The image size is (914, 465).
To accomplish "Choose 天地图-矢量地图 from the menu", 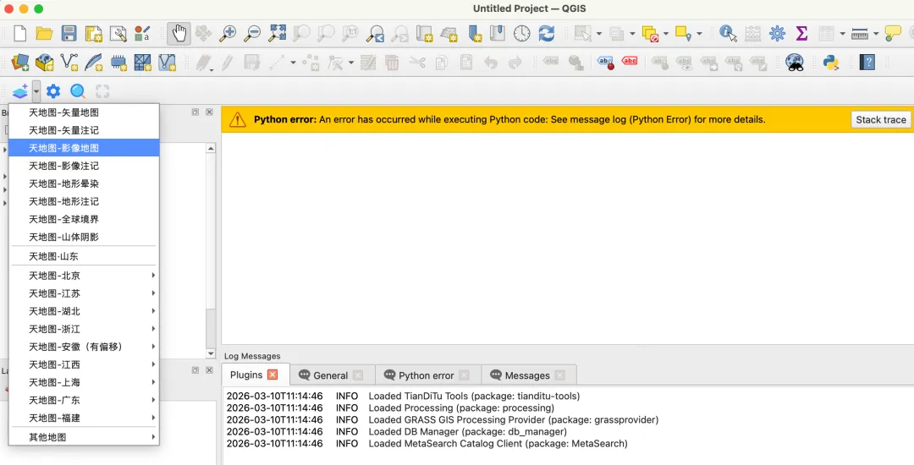I will click(84, 112).
